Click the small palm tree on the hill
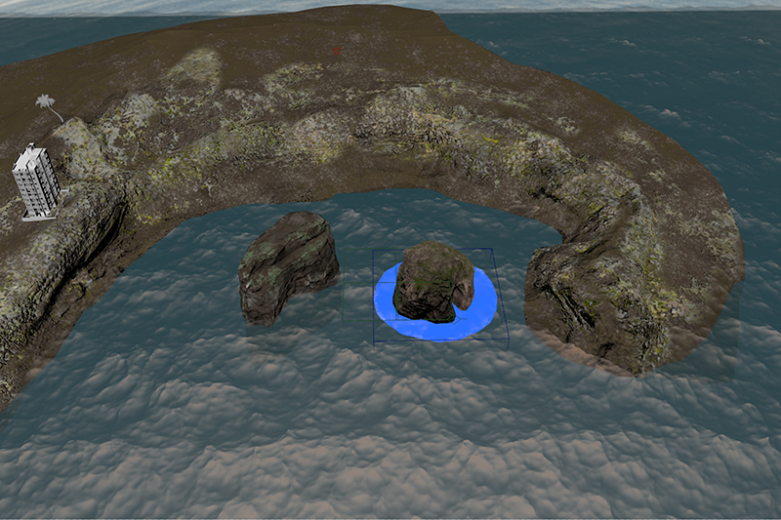Image resolution: width=781 pixels, height=520 pixels. point(46,101)
